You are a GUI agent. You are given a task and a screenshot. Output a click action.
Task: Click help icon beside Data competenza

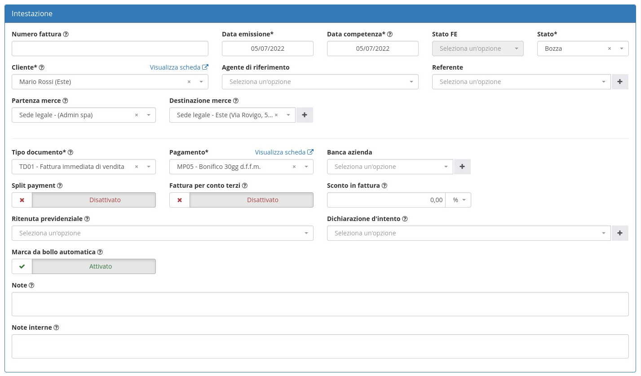pos(390,34)
